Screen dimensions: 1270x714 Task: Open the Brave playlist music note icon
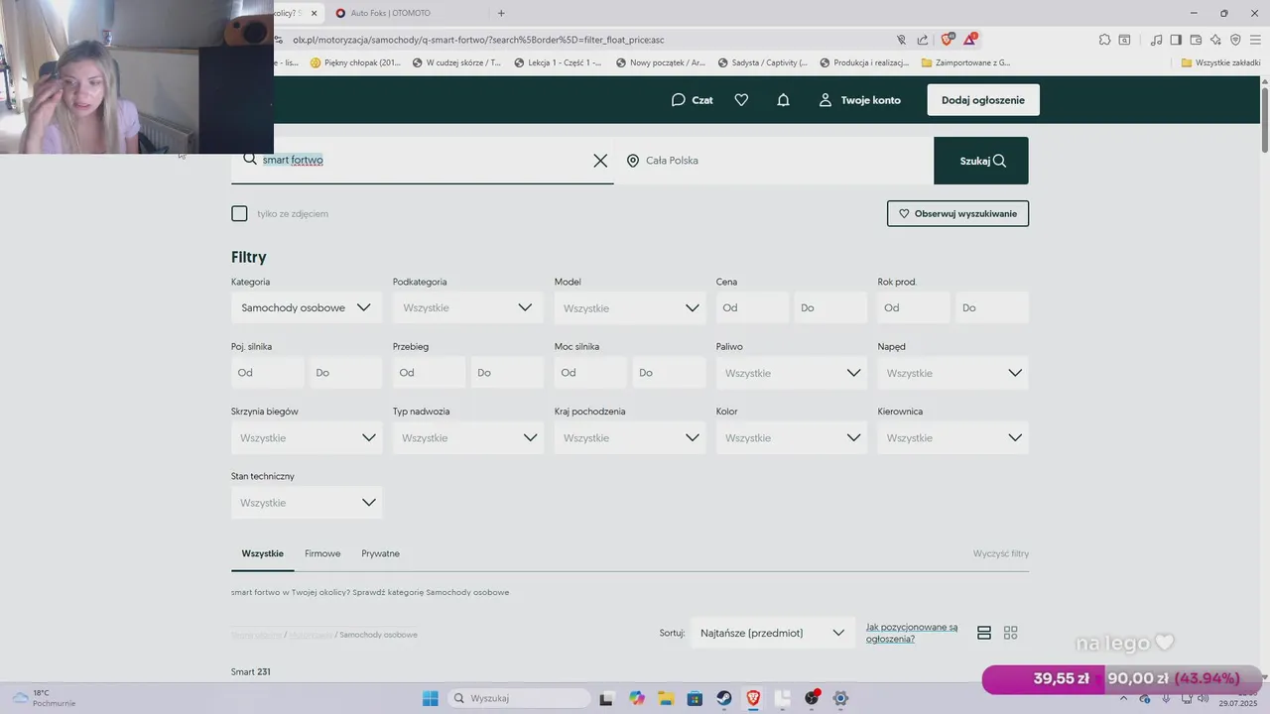point(1156,40)
